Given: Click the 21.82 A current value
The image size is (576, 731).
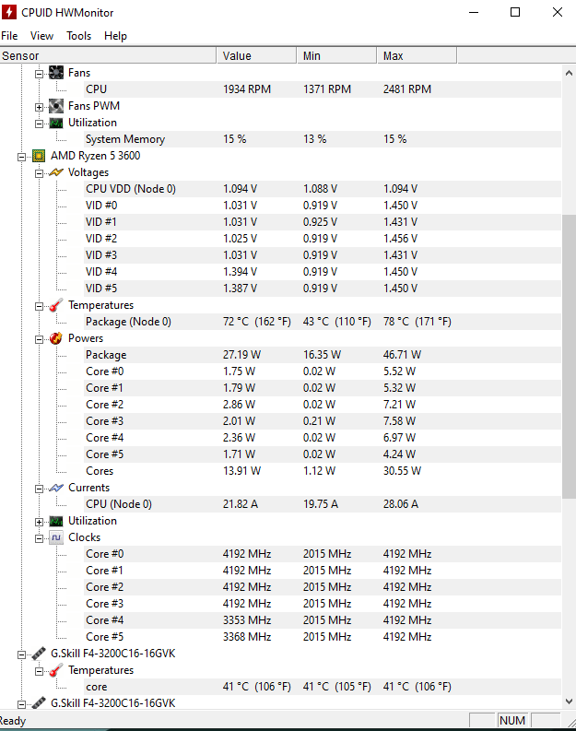Looking at the screenshot, I should [x=241, y=504].
